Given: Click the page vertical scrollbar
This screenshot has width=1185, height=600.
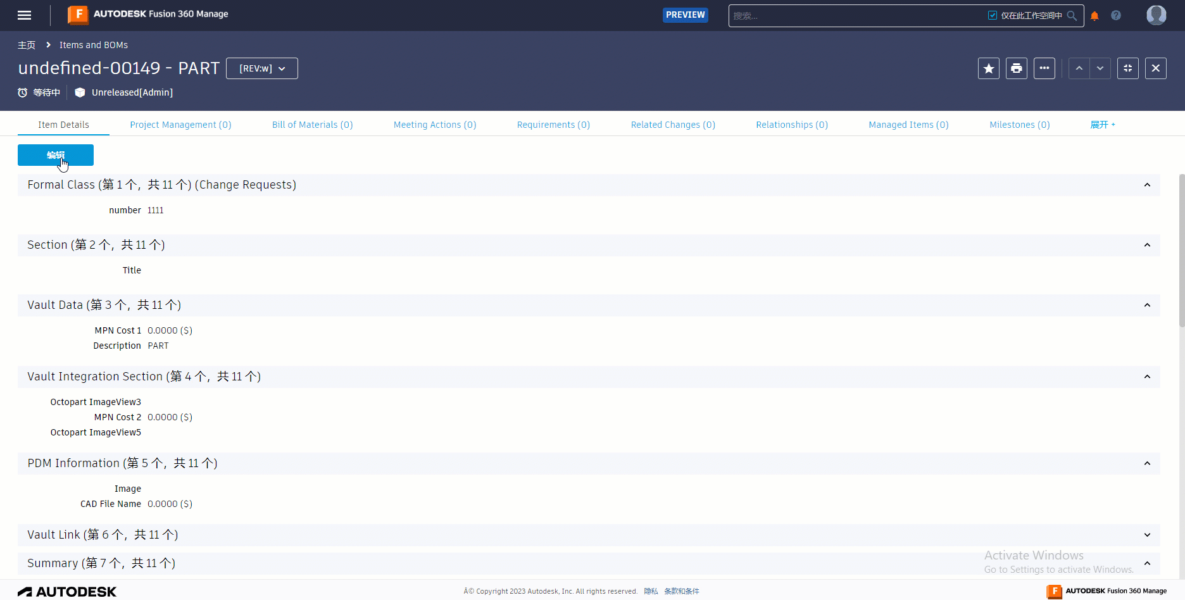Looking at the screenshot, I should 1181,251.
